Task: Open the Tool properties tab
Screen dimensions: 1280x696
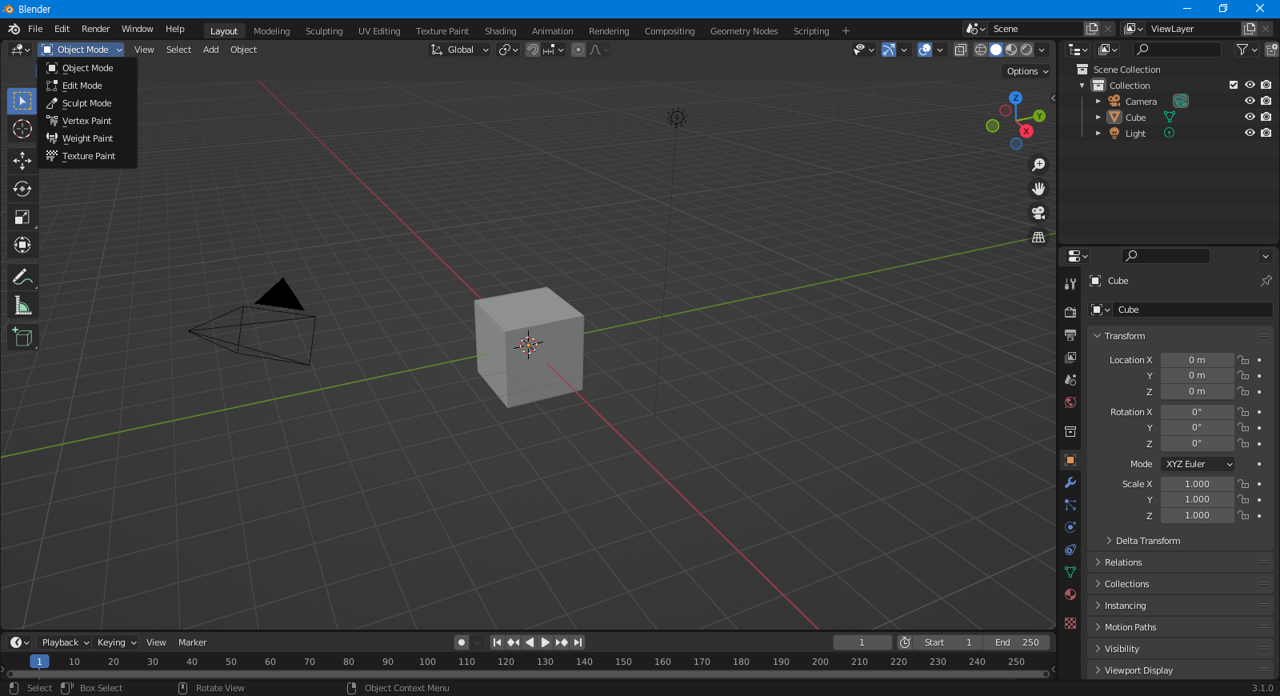Action: 1070,284
